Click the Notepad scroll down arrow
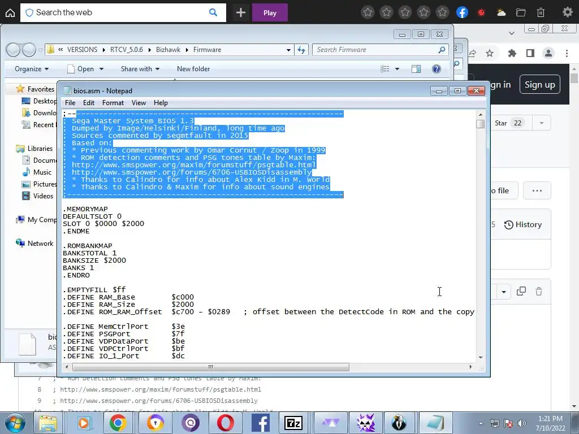Viewport: 579px width, 434px height. (481, 357)
